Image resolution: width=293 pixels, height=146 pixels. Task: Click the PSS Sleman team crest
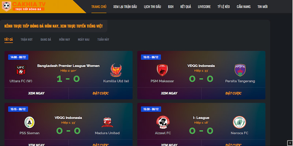pyautogui.click(x=29, y=122)
